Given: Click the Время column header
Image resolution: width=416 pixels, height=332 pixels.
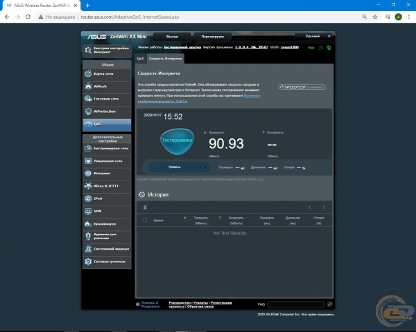Looking at the screenshot, I should pos(158,220).
